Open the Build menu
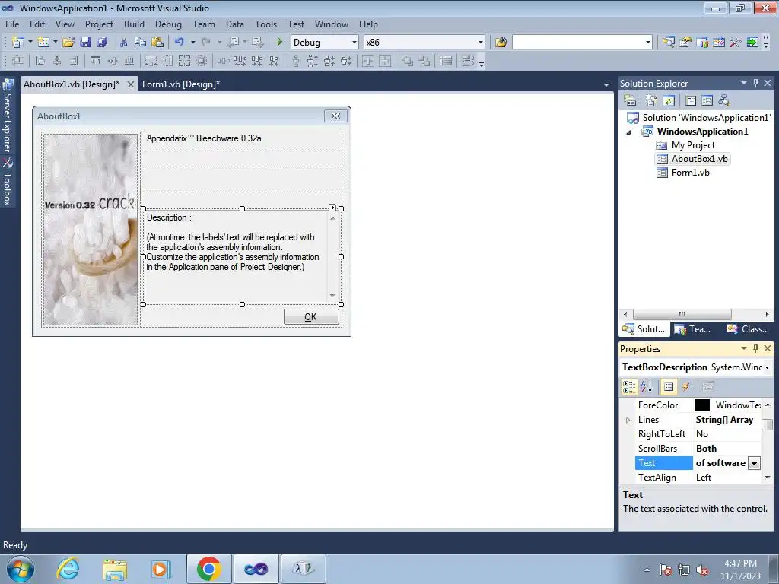Image resolution: width=779 pixels, height=584 pixels. [134, 24]
